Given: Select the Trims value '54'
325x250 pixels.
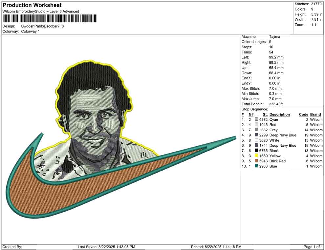Looking at the screenshot, I should point(271,52).
